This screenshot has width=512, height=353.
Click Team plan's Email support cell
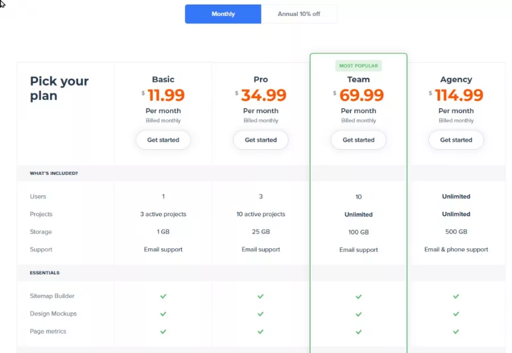358,250
